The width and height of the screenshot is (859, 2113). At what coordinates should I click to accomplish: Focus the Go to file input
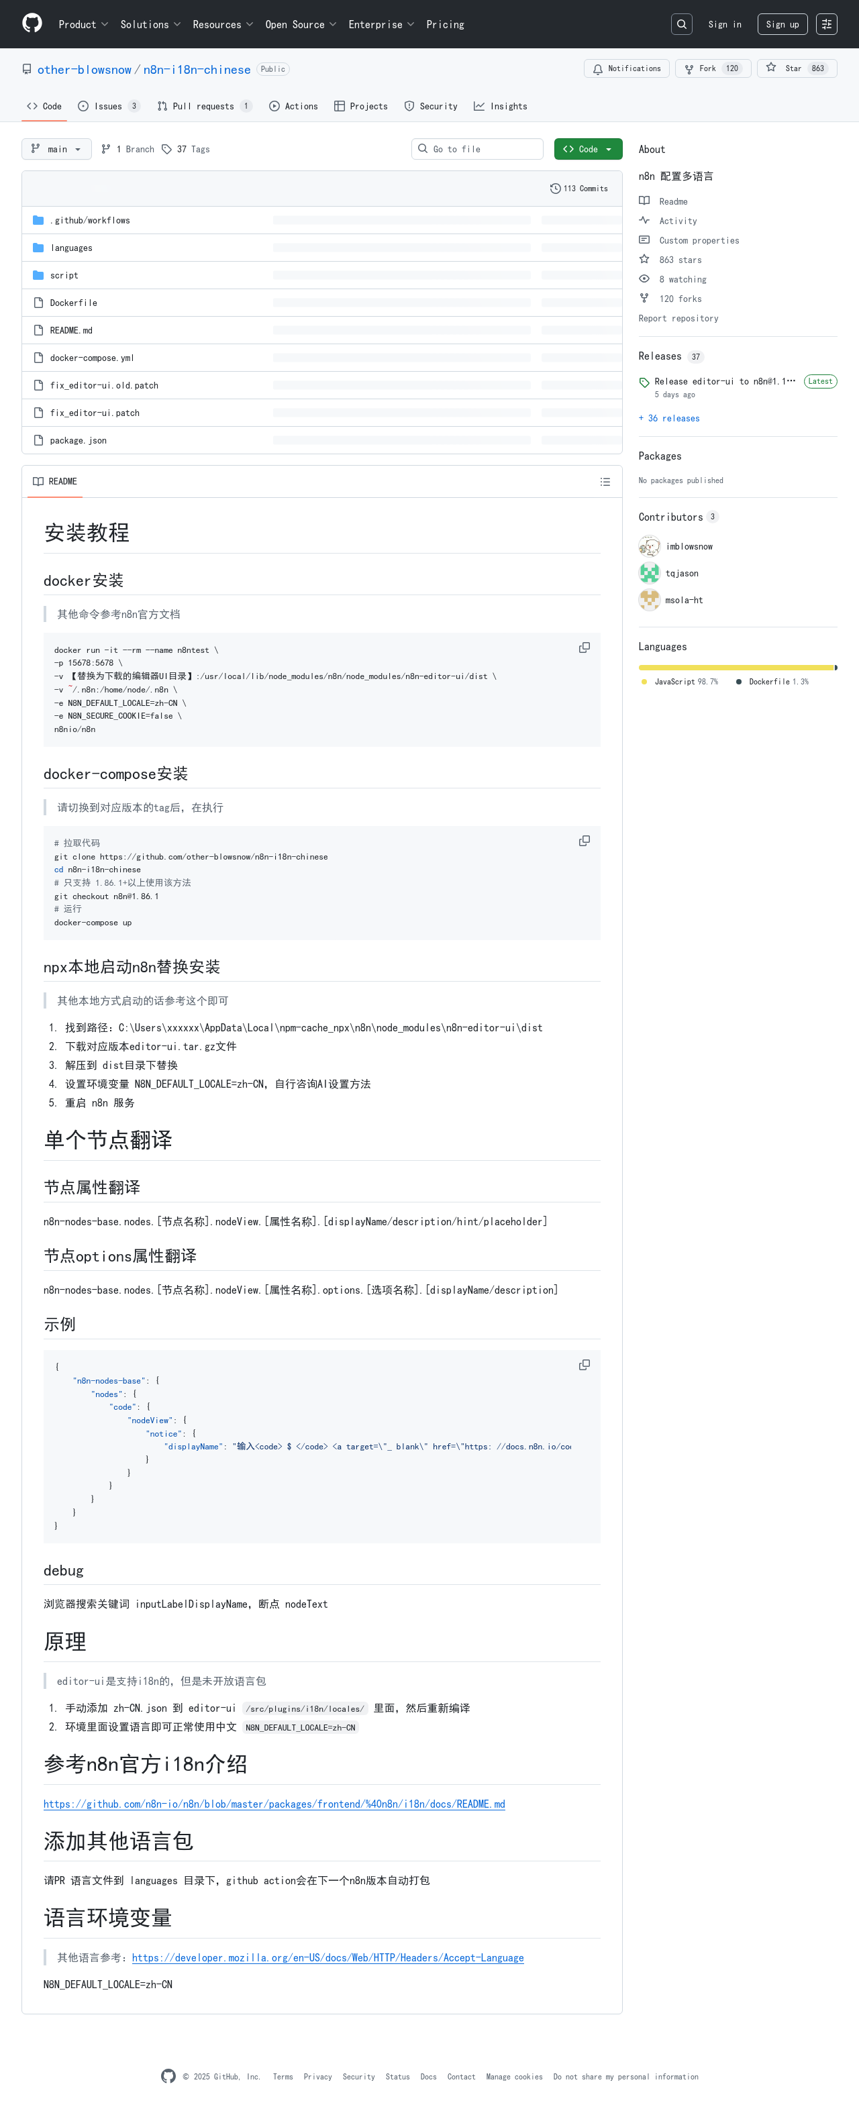(x=478, y=149)
